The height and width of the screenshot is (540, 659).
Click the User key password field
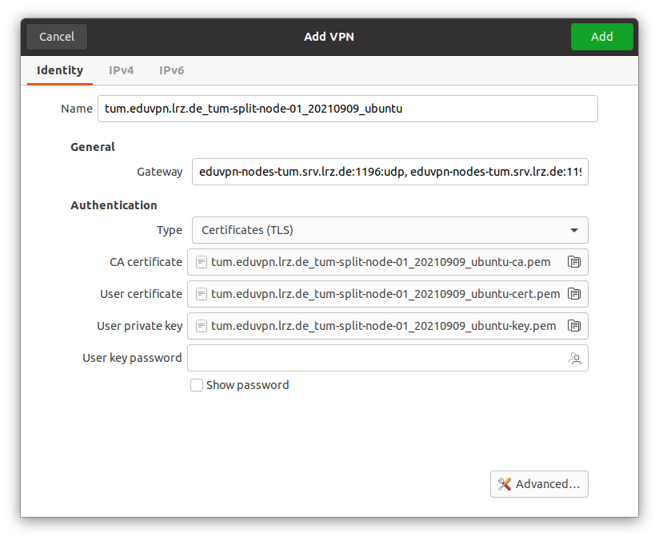(x=376, y=358)
